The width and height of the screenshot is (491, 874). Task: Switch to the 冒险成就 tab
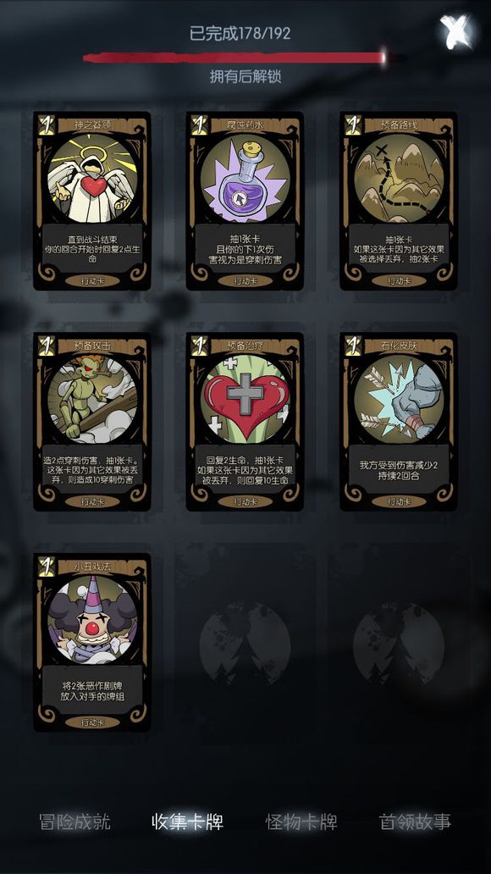[75, 821]
